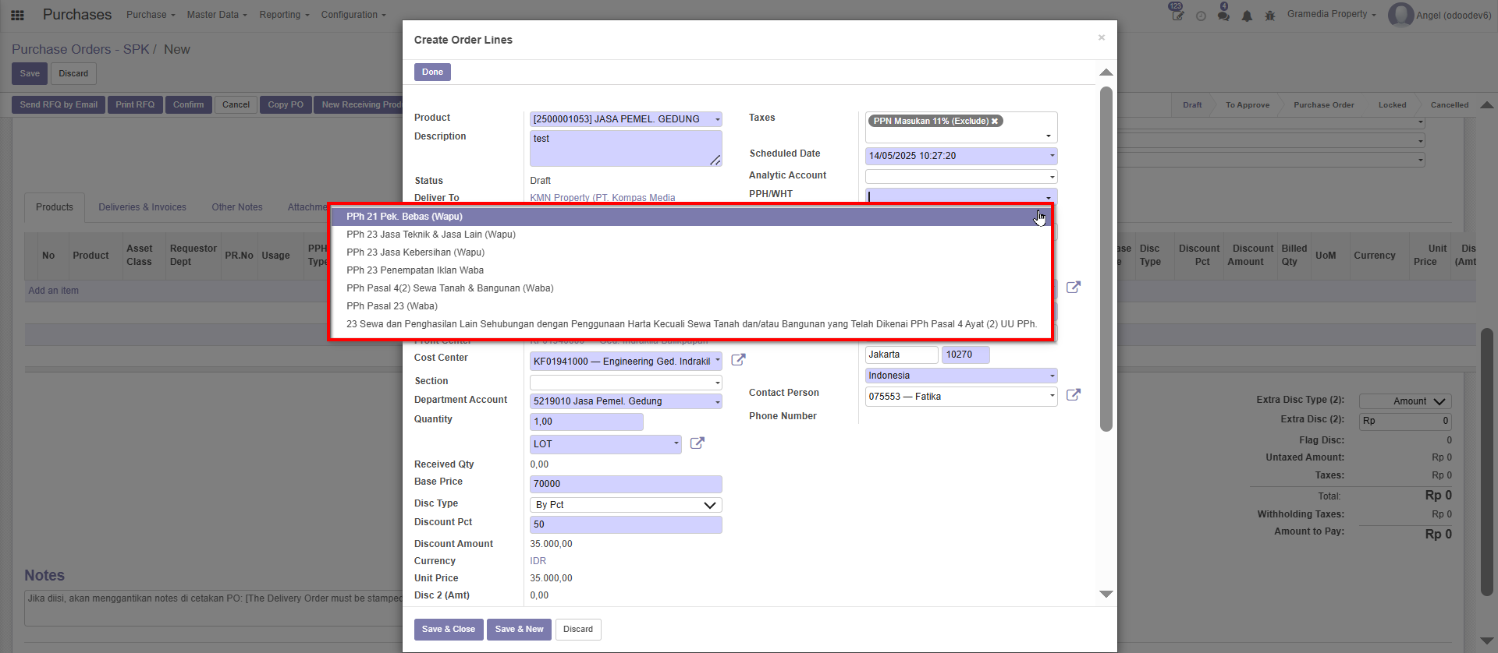
Task: Open the Purchase menu
Action: [x=151, y=15]
